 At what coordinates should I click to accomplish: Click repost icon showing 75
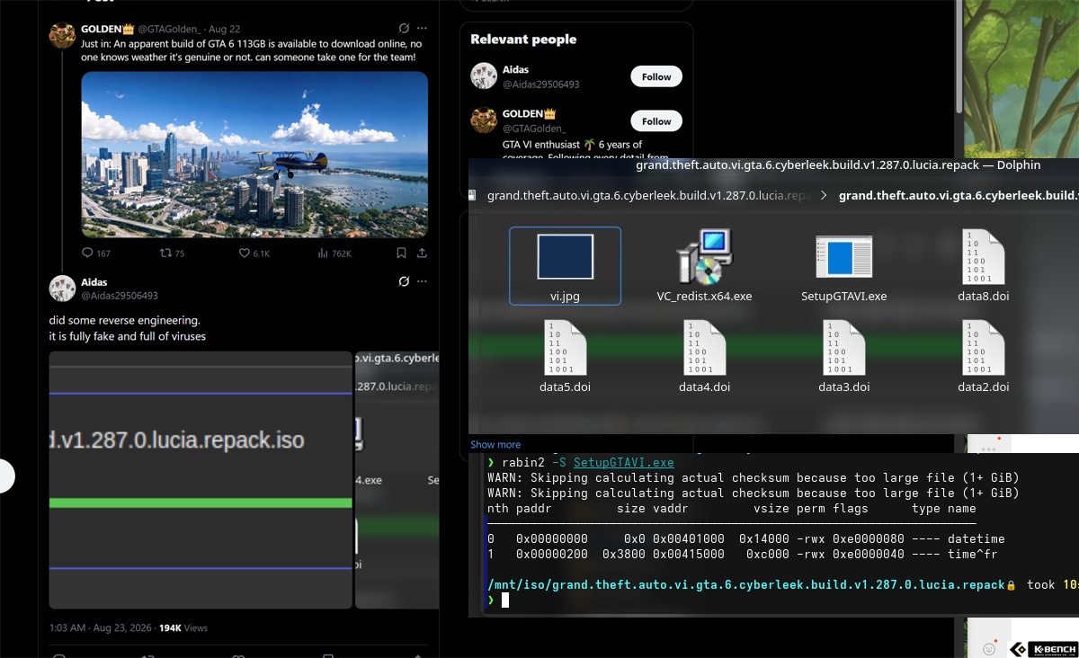pos(172,253)
